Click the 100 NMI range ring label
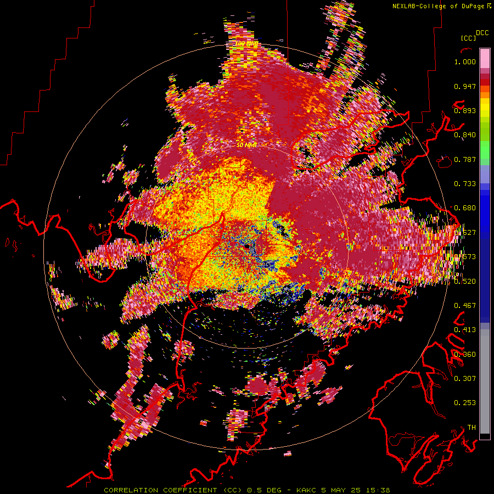494x494 pixels. click(x=246, y=43)
